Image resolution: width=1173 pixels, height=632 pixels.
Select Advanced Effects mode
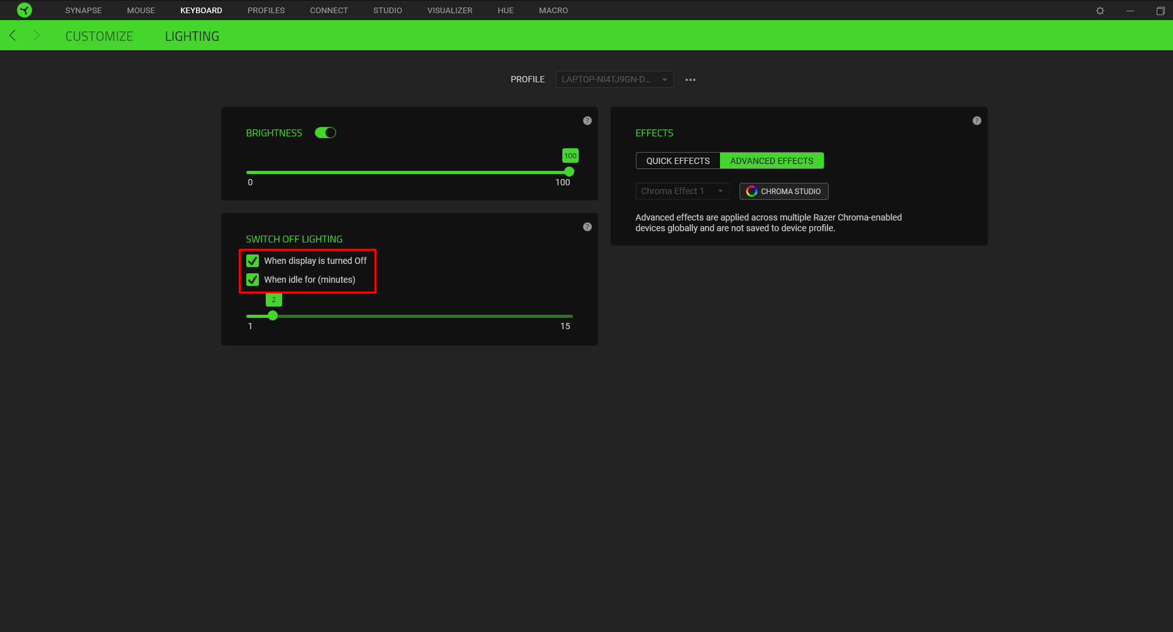tap(772, 161)
